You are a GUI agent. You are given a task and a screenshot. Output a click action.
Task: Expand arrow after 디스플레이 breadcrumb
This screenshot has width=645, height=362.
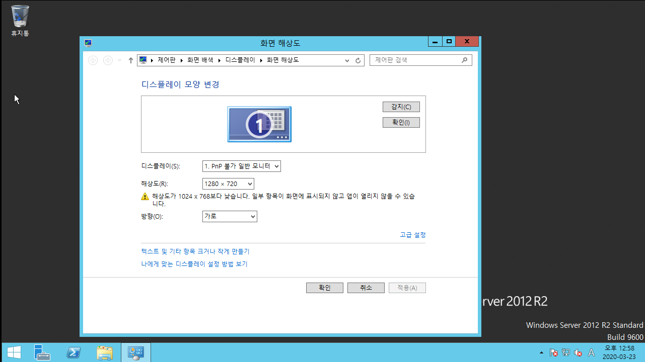tap(261, 60)
